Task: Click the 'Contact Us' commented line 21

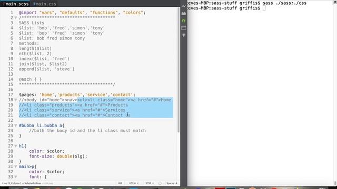Action: (75, 115)
